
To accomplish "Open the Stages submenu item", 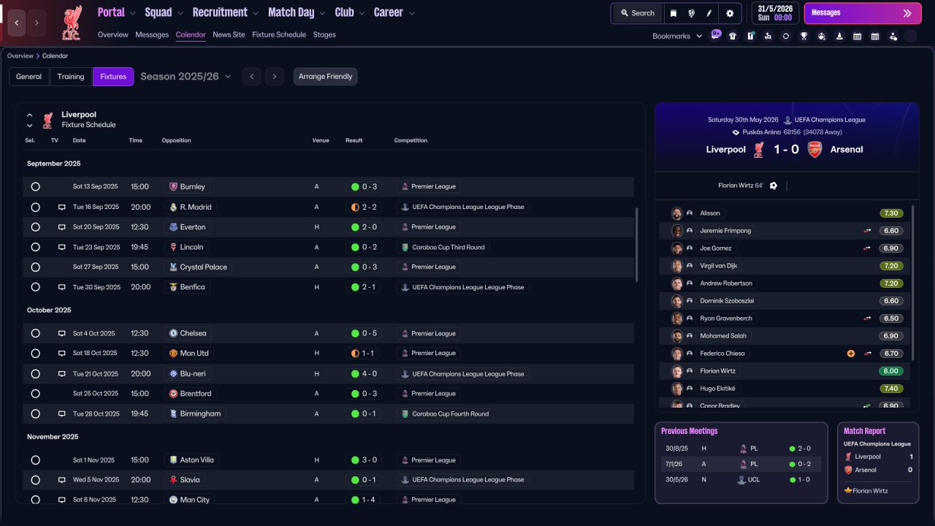I will pos(324,34).
